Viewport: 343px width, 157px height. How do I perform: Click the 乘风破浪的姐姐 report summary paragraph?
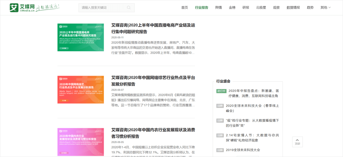click(x=153, y=100)
